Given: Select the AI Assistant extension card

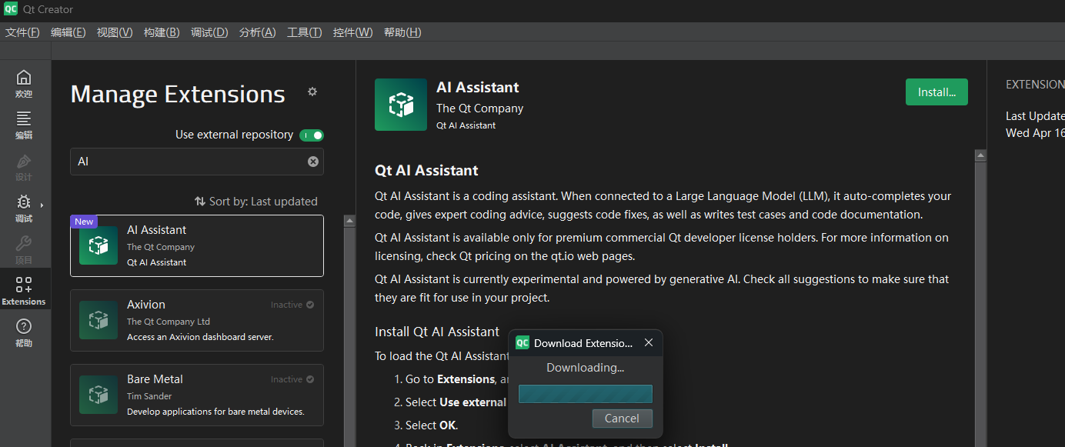Looking at the screenshot, I should (197, 245).
